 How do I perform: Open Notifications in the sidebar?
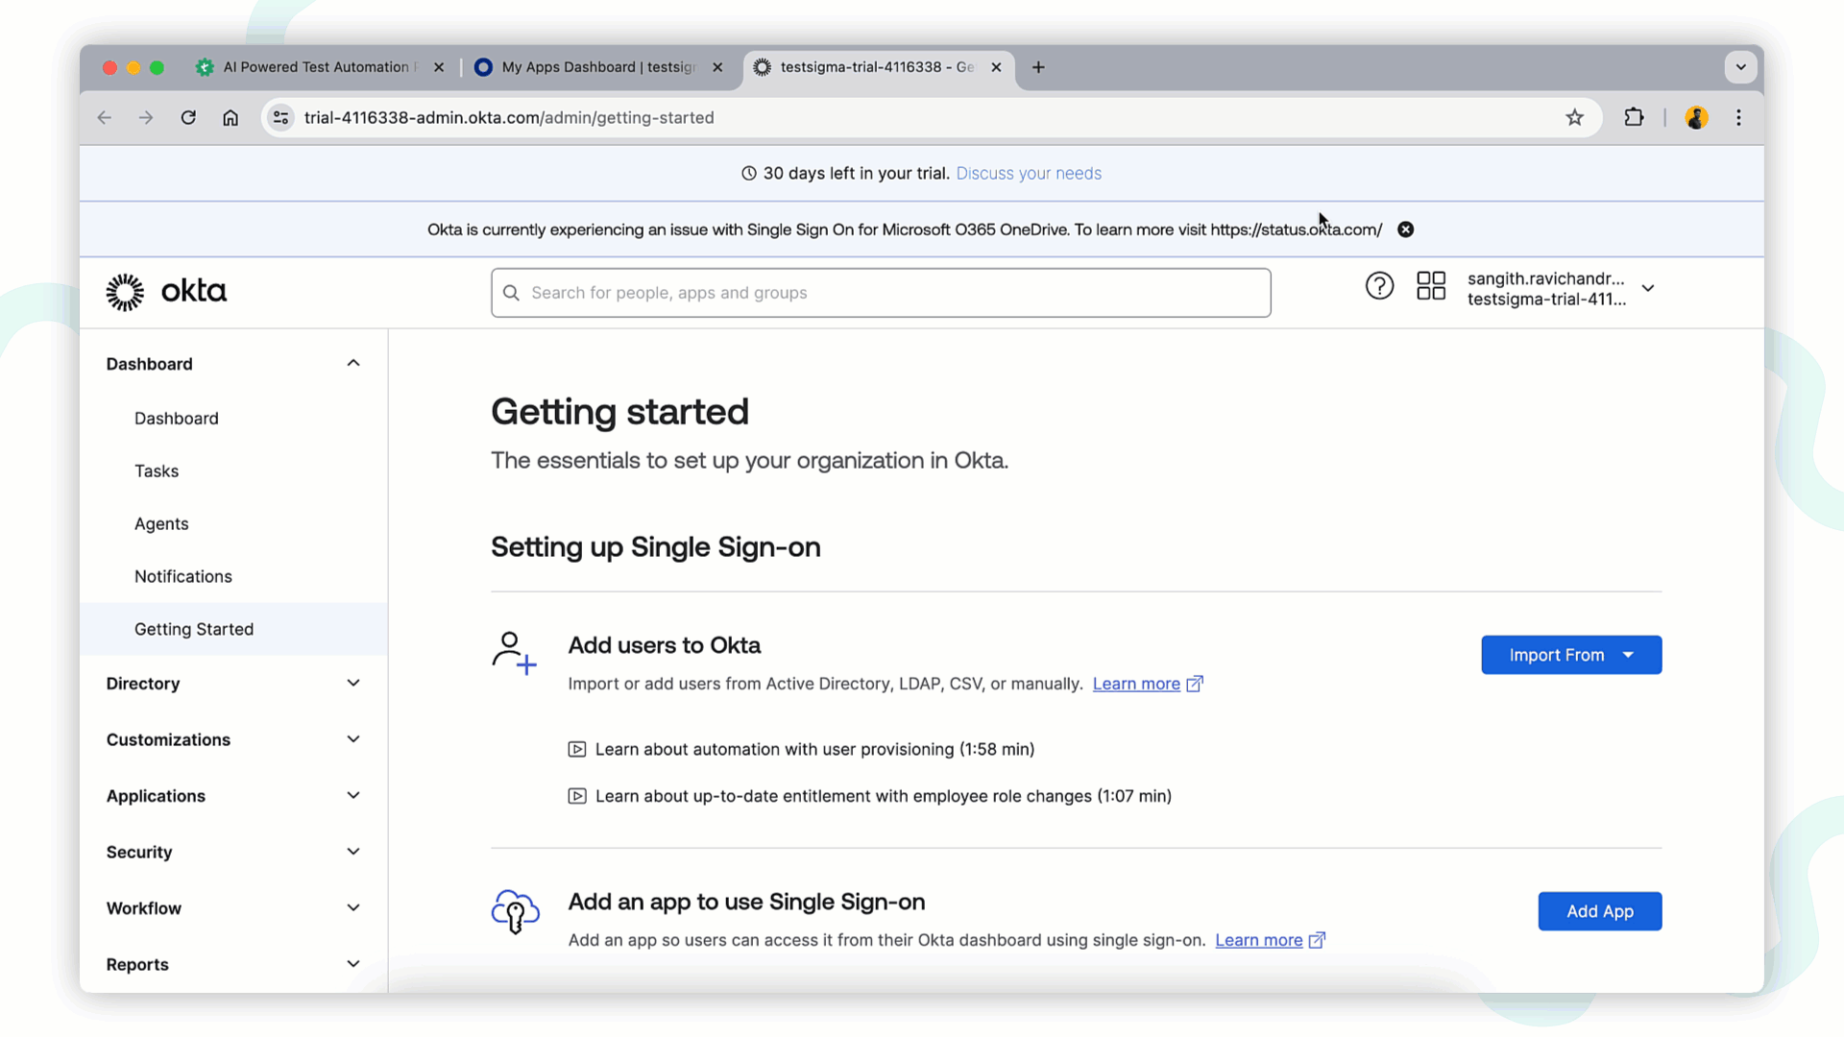[183, 576]
